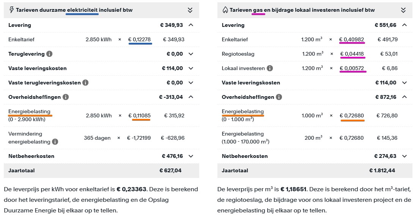Collapse the electricity panel with the double chevron
The width and height of the screenshot is (417, 220).
(x=190, y=10)
